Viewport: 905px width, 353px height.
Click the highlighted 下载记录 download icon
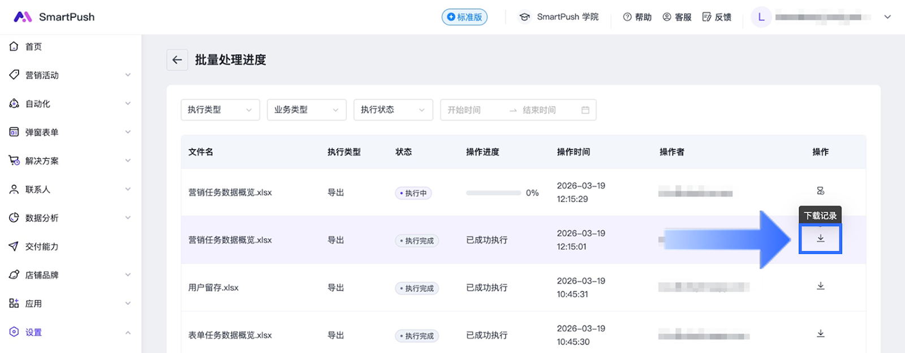[x=820, y=239]
